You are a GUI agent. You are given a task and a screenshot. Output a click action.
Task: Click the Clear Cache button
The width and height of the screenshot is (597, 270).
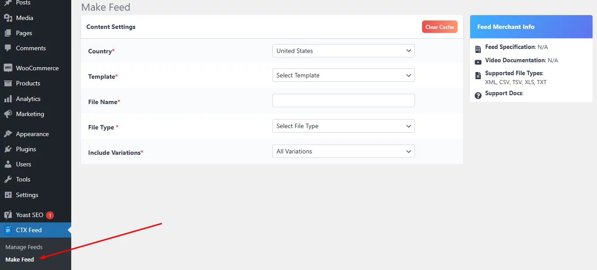coord(439,27)
